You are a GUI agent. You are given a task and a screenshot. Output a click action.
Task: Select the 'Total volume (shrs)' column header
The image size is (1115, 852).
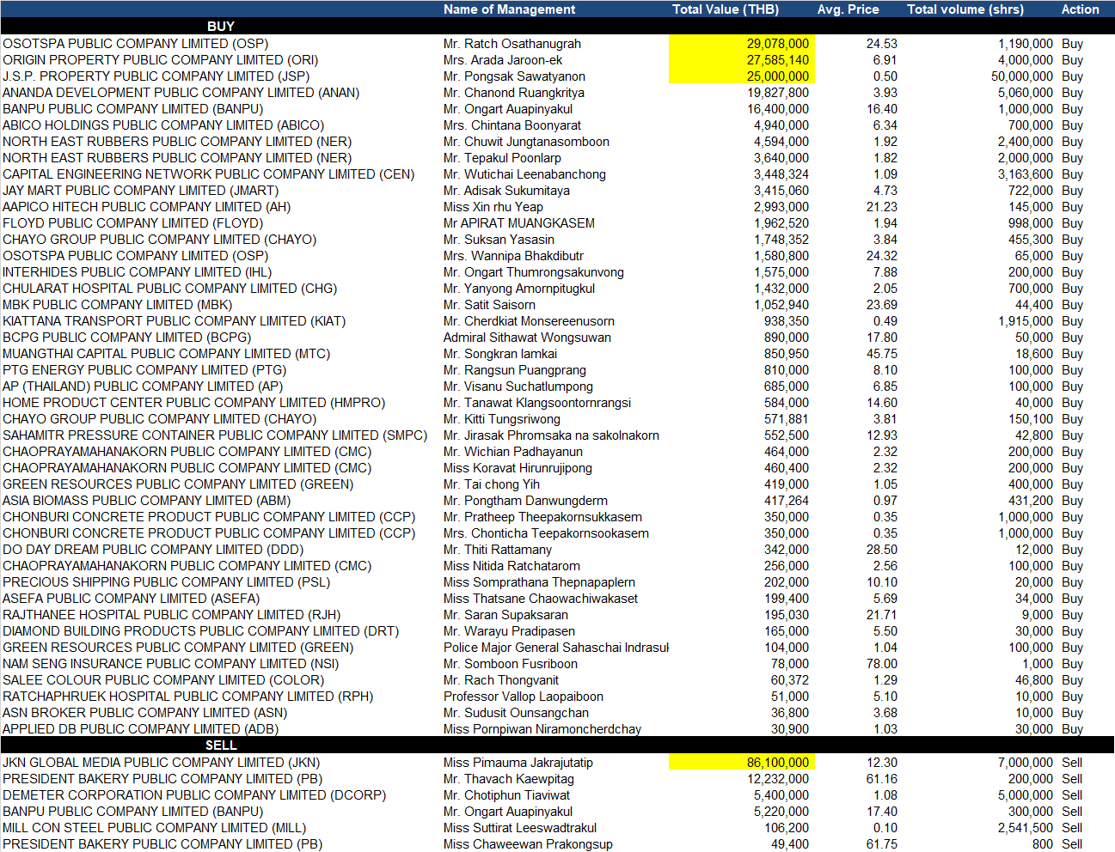965,9
